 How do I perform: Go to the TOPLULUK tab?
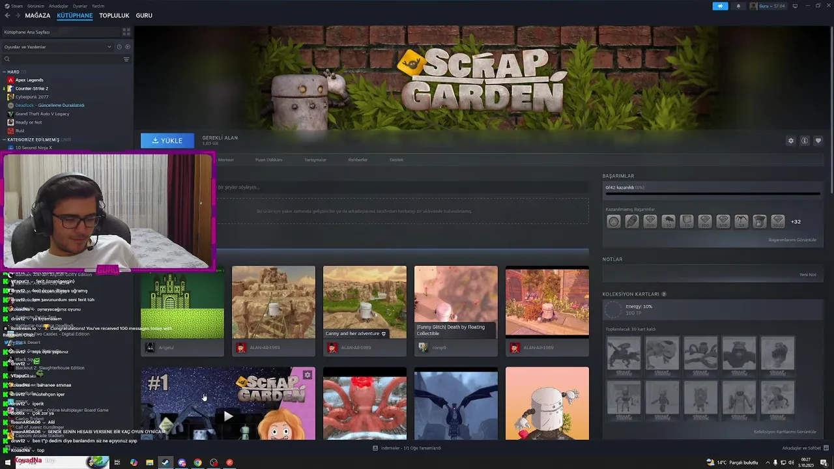(114, 15)
